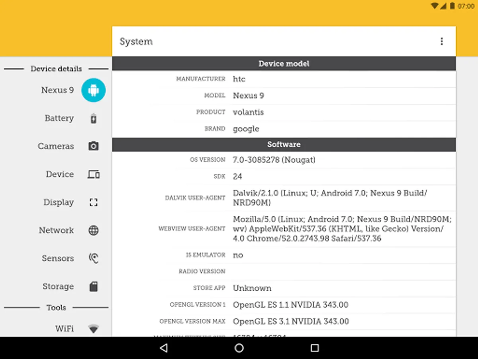This screenshot has width=478, height=359.
Task: Click the Device details sidebar heading
Action: point(56,69)
